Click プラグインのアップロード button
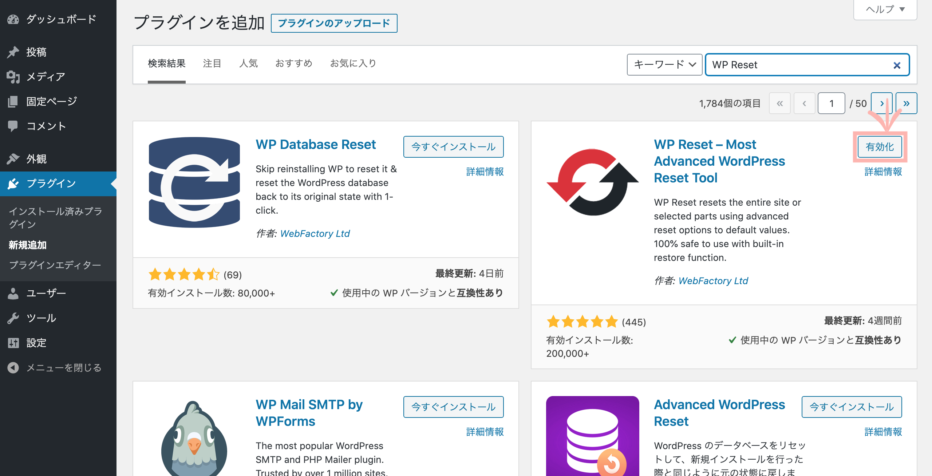The height and width of the screenshot is (476, 932). click(334, 23)
